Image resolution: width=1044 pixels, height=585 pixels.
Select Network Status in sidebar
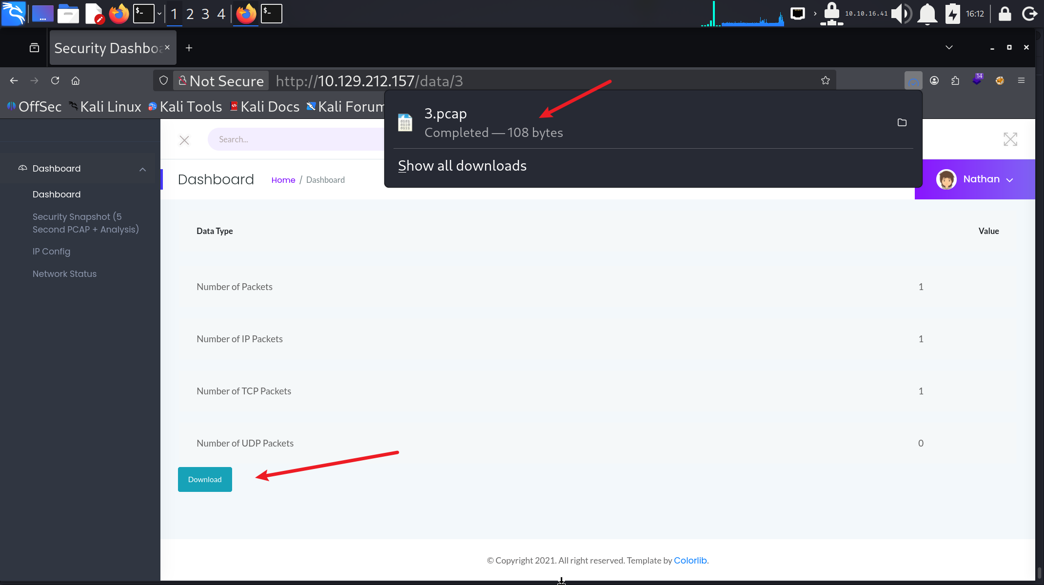(64, 274)
